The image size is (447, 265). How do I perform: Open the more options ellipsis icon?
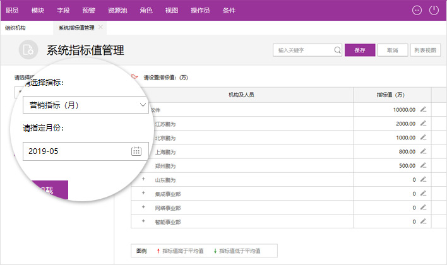[x=417, y=10]
